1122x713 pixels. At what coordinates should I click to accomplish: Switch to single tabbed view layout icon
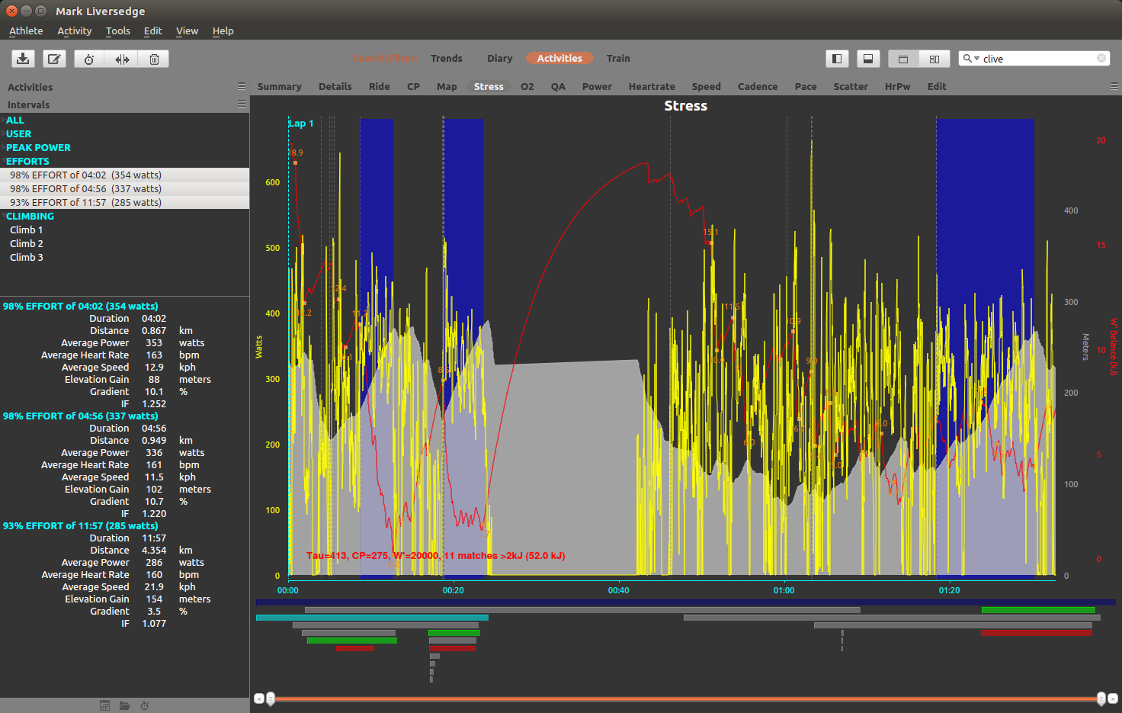pyautogui.click(x=903, y=59)
